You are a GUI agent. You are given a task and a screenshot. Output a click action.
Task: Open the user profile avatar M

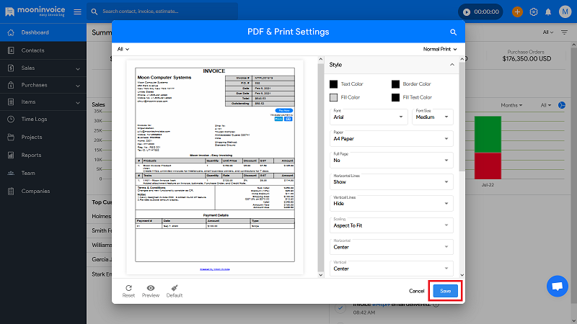(565, 12)
